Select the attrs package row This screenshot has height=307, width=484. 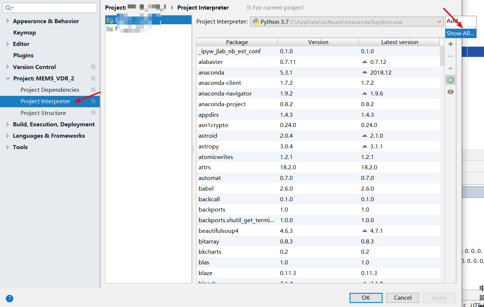coord(318,167)
